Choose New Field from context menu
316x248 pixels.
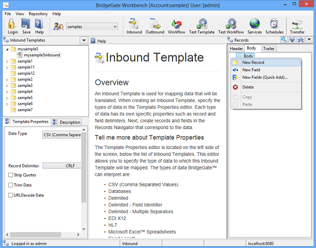tap(265, 70)
